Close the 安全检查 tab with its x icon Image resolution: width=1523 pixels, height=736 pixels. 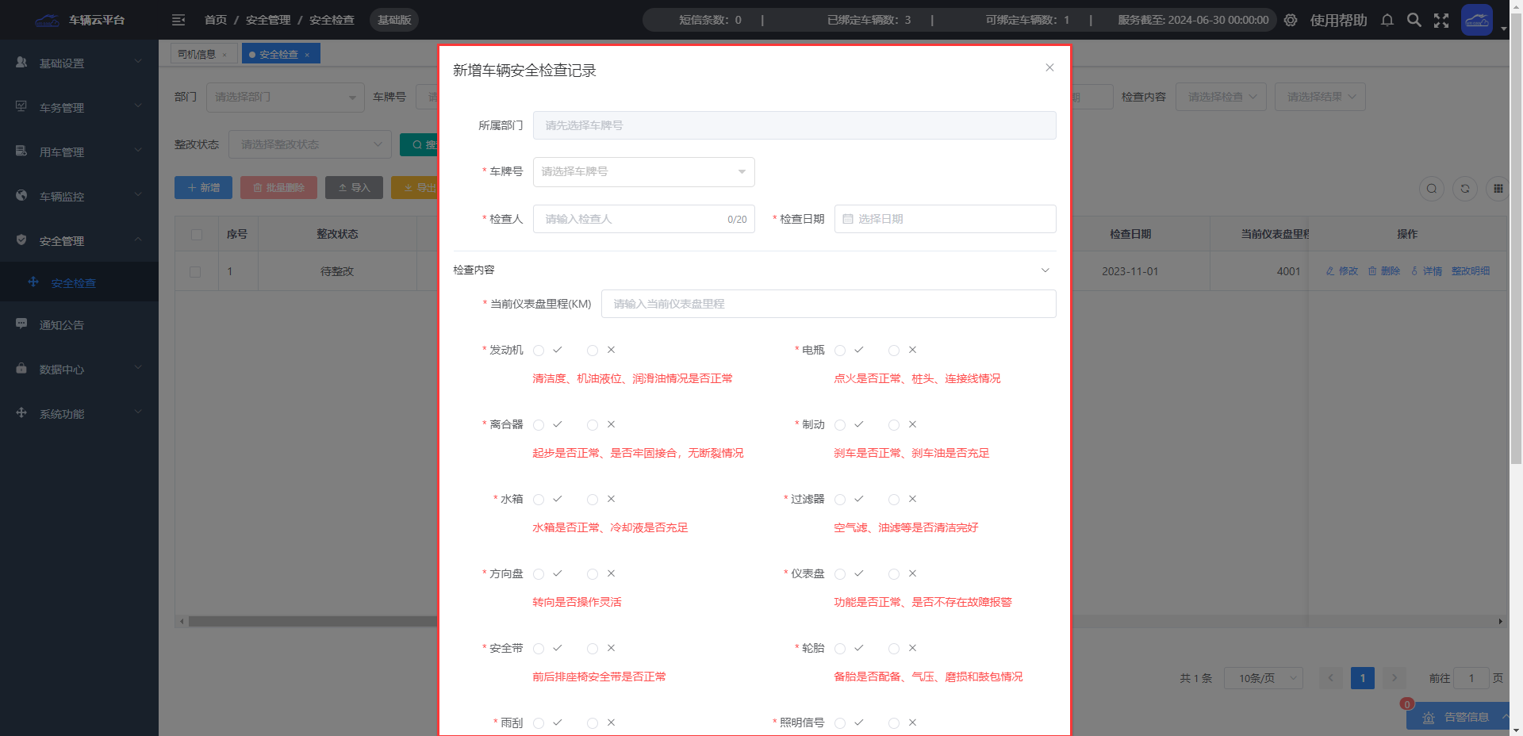click(307, 55)
